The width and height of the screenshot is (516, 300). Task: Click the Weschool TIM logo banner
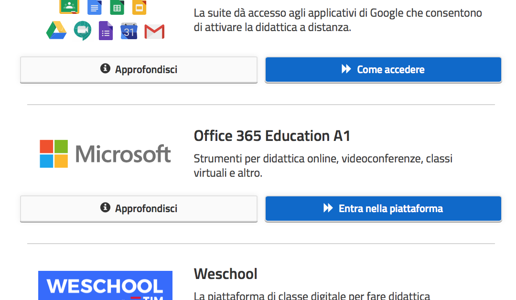point(105,285)
